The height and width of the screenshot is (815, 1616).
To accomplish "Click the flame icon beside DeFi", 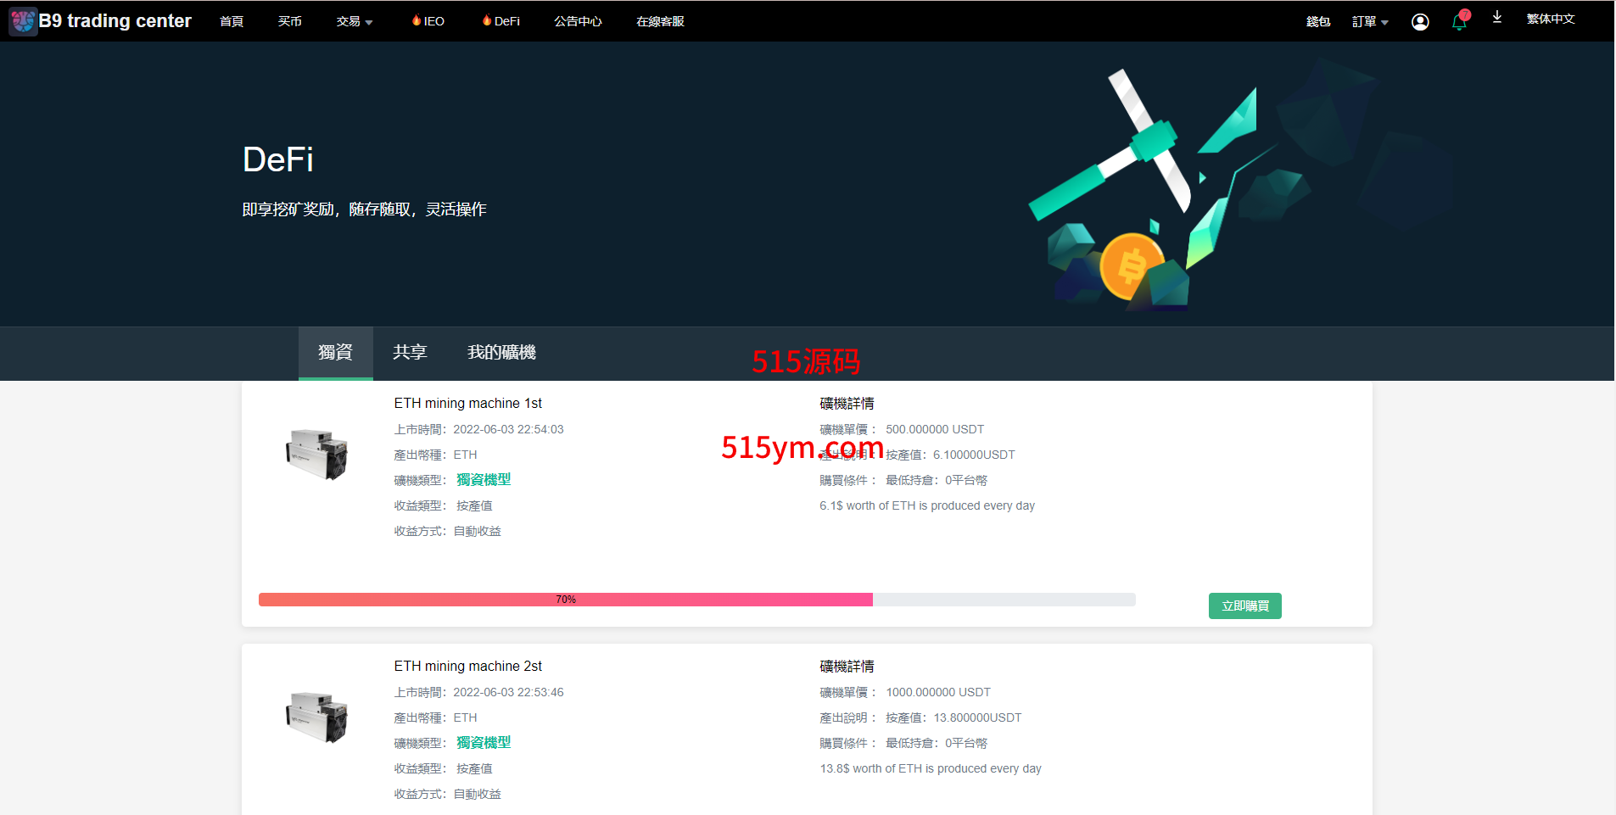I will [x=487, y=20].
